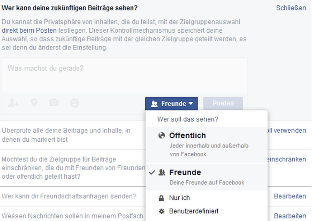Click the gear icon beside Benutzerdefiniert
The width and height of the screenshot is (312, 221).
pos(162,211)
